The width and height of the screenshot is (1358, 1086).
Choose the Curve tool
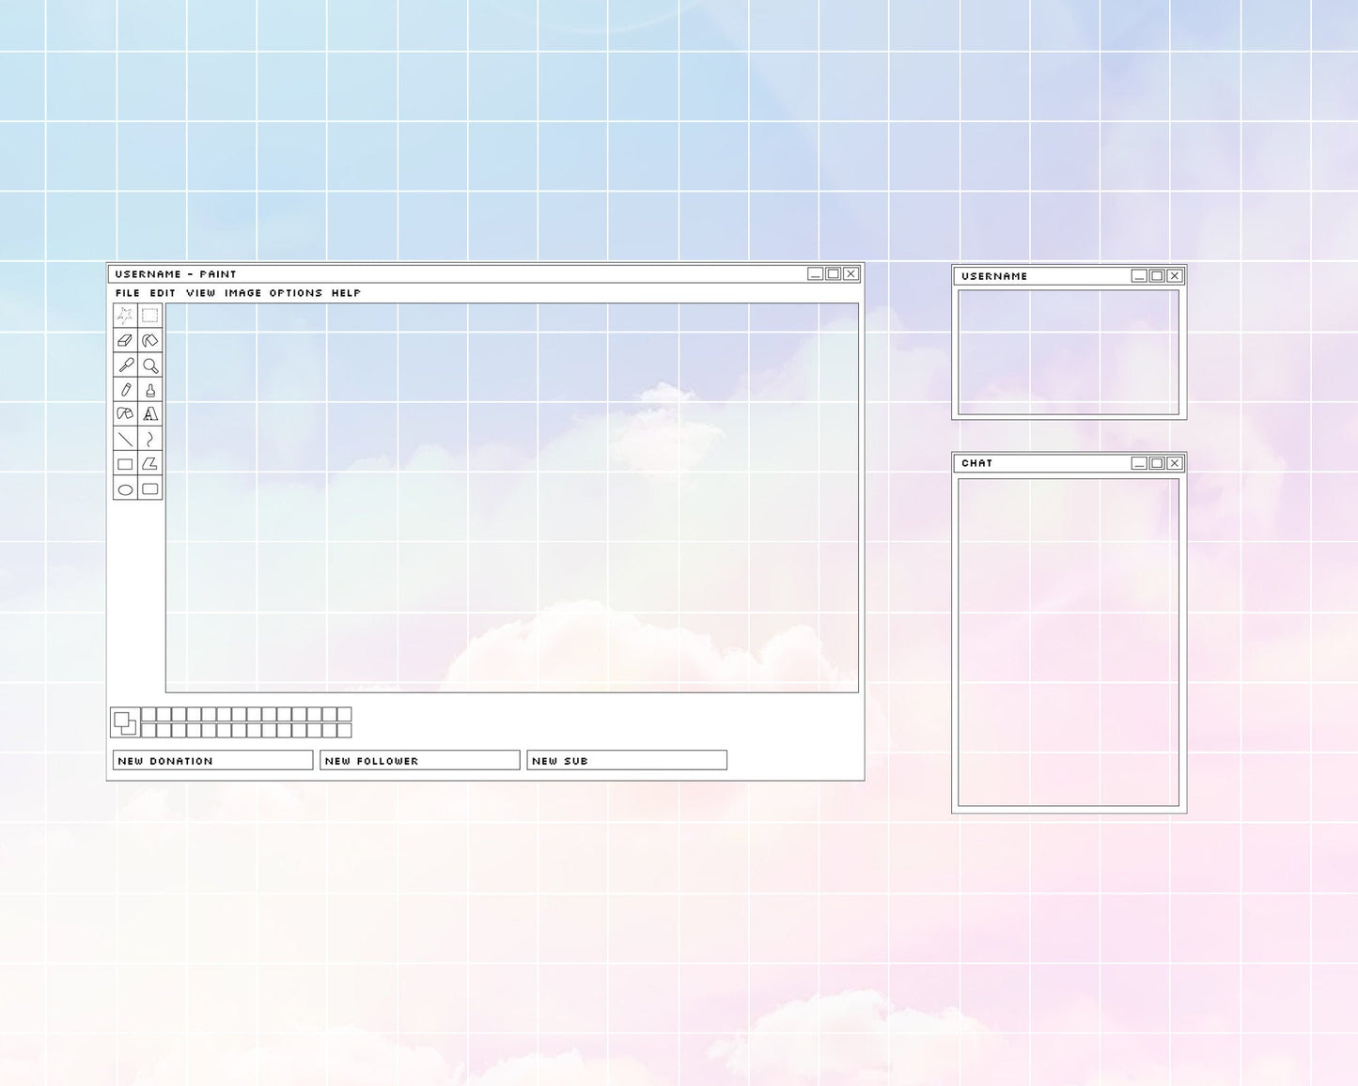tap(150, 438)
